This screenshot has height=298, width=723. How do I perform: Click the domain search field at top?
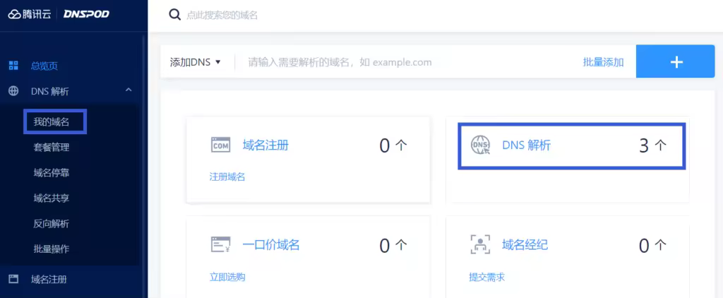(x=222, y=16)
